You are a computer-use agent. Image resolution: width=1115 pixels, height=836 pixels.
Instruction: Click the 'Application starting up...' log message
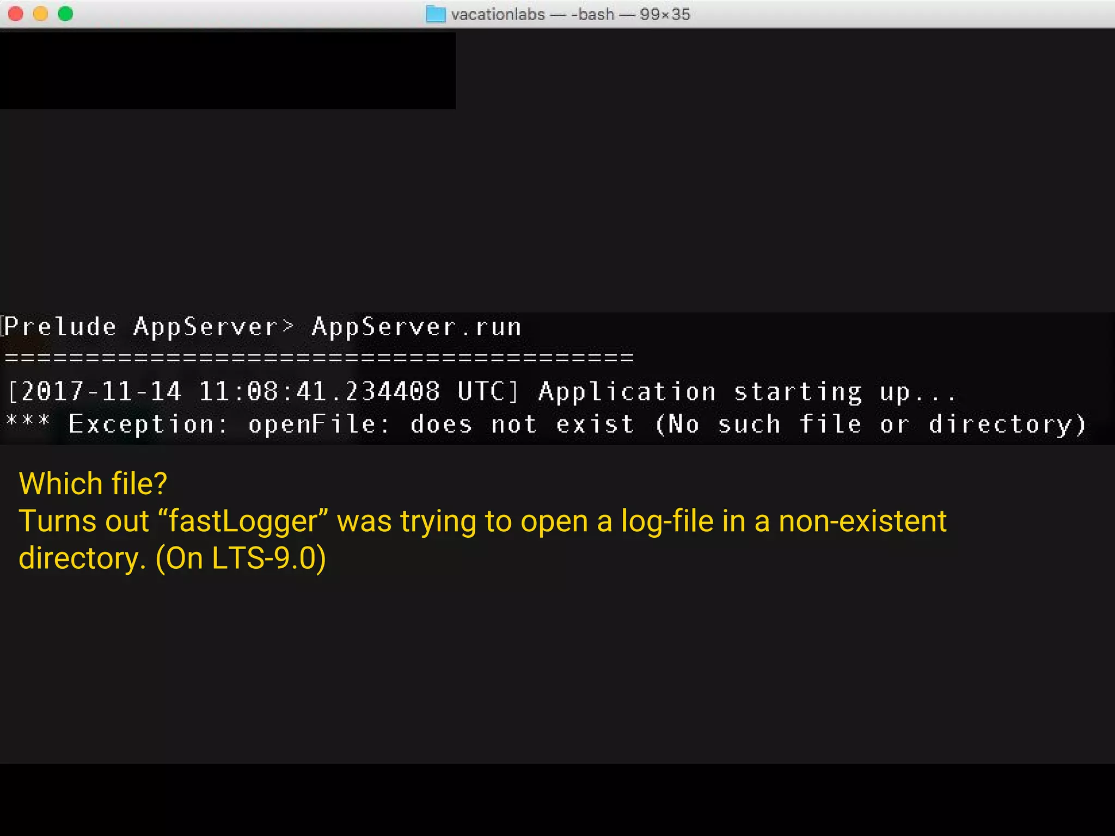(747, 392)
